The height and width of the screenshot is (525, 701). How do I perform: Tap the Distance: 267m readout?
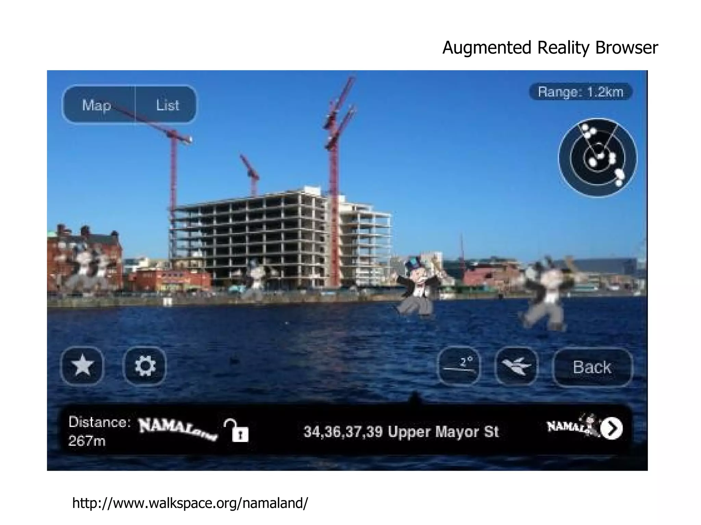99,431
